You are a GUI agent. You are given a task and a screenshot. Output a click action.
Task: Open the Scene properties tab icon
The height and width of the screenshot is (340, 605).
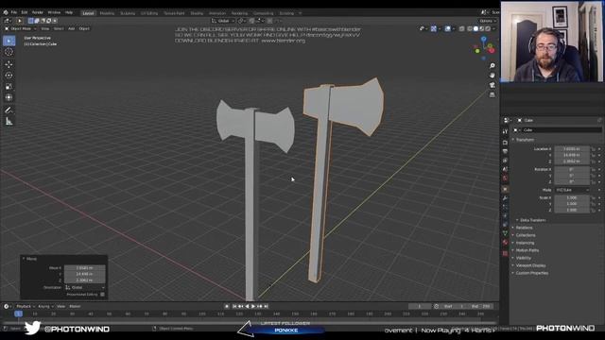tap(505, 169)
